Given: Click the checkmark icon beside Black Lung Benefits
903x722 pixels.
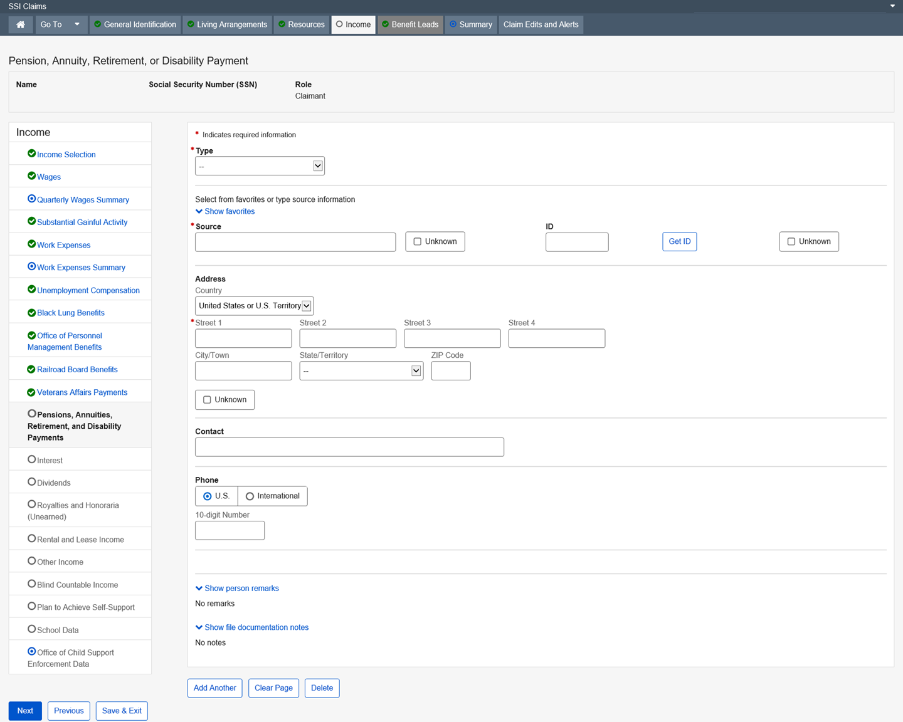Looking at the screenshot, I should (31, 313).
